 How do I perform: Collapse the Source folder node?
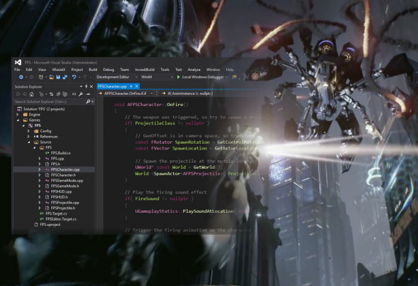click(30, 142)
